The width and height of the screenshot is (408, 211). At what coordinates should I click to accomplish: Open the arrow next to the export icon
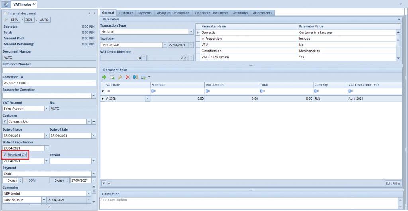pos(149,77)
